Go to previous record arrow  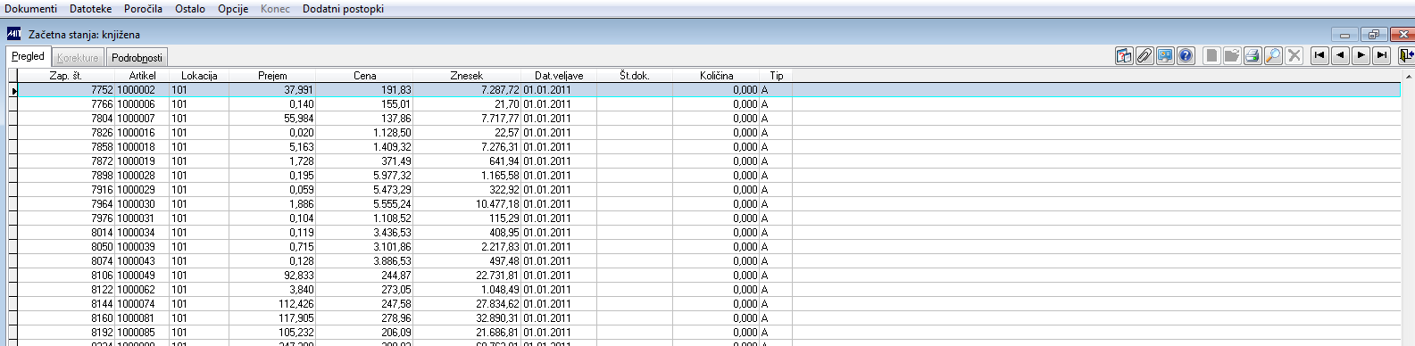point(1340,56)
